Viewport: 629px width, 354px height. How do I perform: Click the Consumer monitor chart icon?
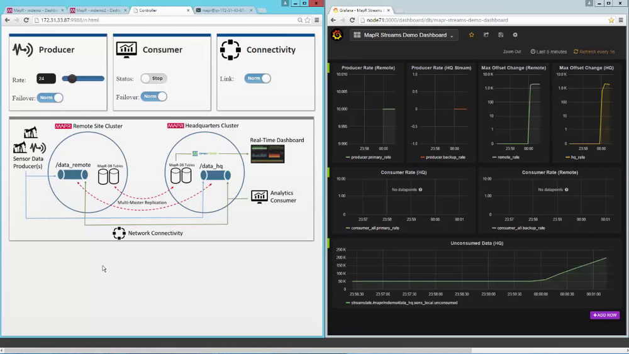(x=126, y=50)
